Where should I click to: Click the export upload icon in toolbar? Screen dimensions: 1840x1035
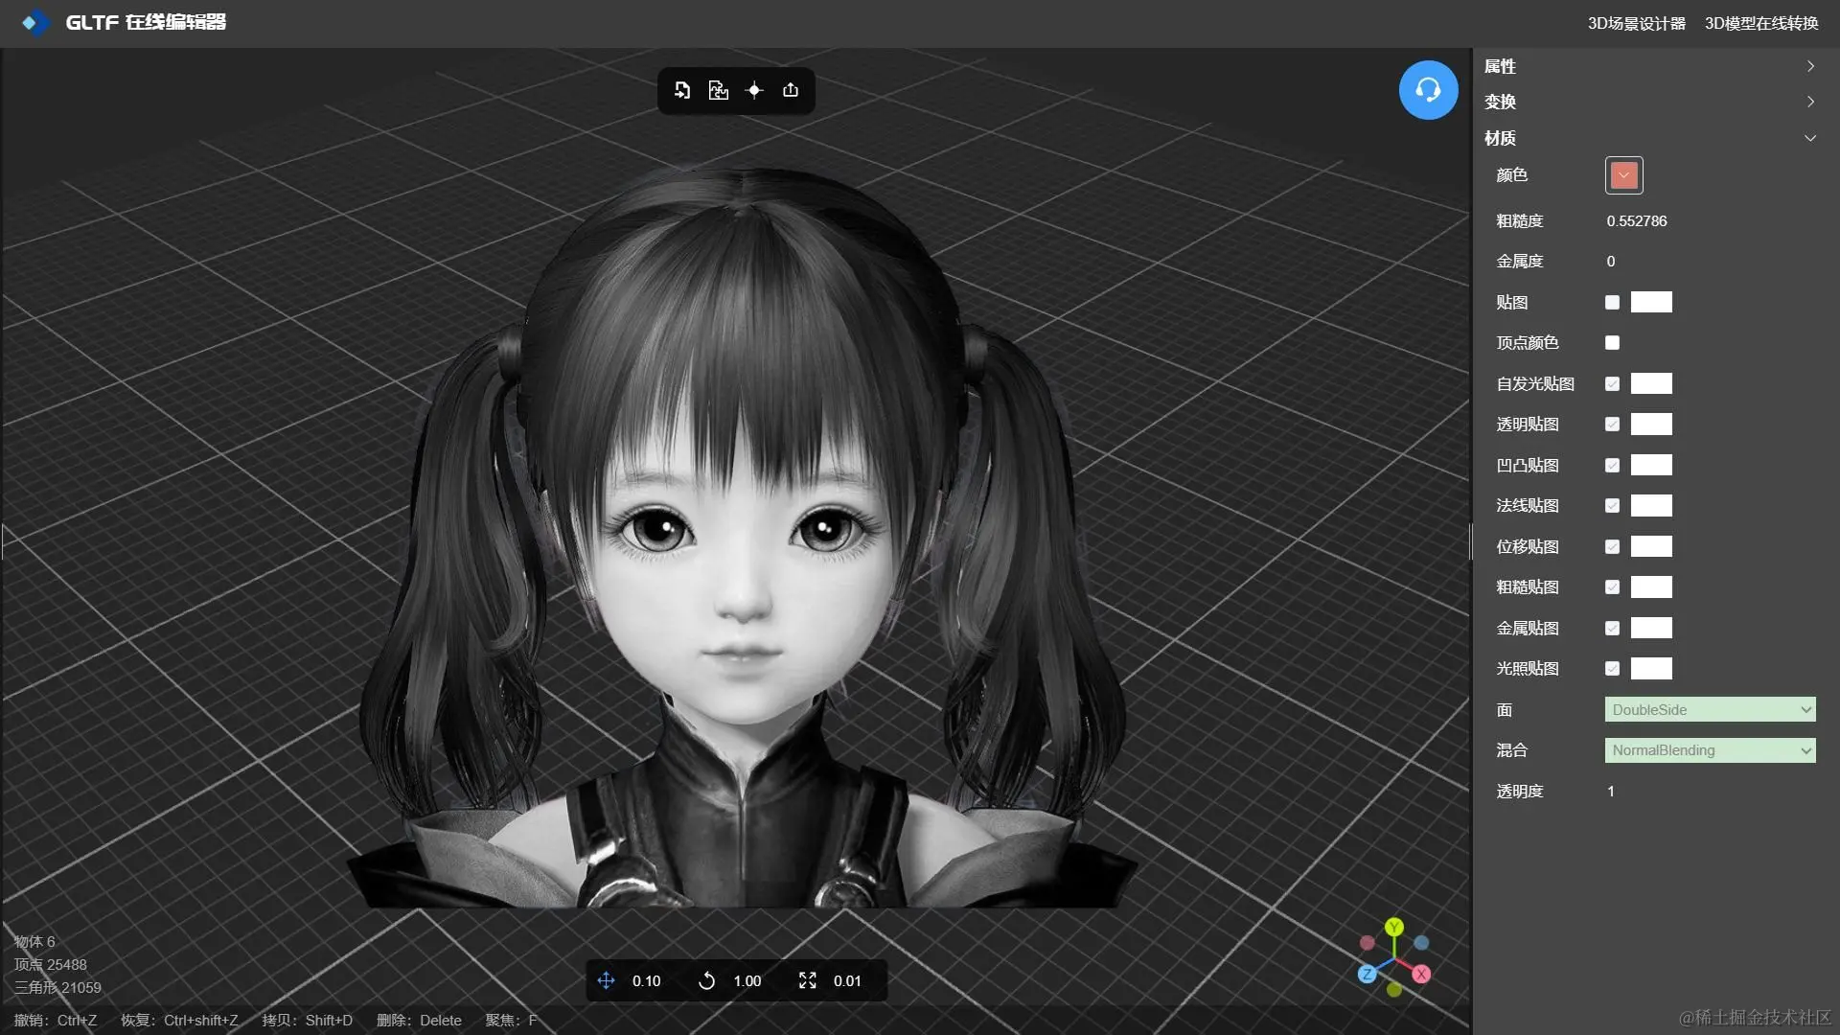791,90
